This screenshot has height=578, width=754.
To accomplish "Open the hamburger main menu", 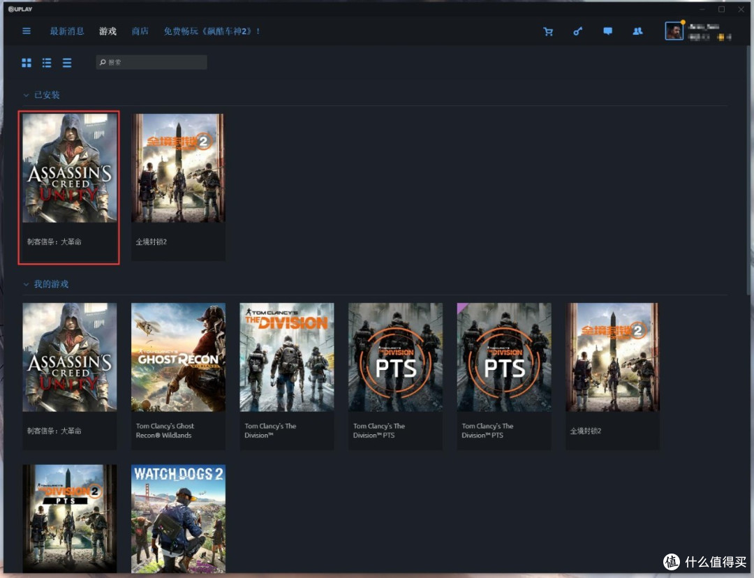I will click(27, 31).
